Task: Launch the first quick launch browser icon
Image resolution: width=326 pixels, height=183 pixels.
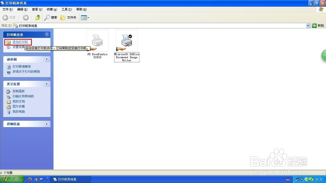Action: (30, 179)
